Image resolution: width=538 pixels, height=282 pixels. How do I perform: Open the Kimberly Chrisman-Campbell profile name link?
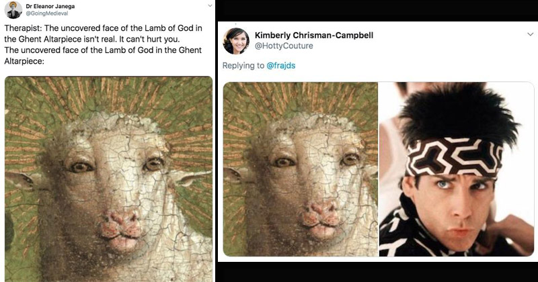315,35
